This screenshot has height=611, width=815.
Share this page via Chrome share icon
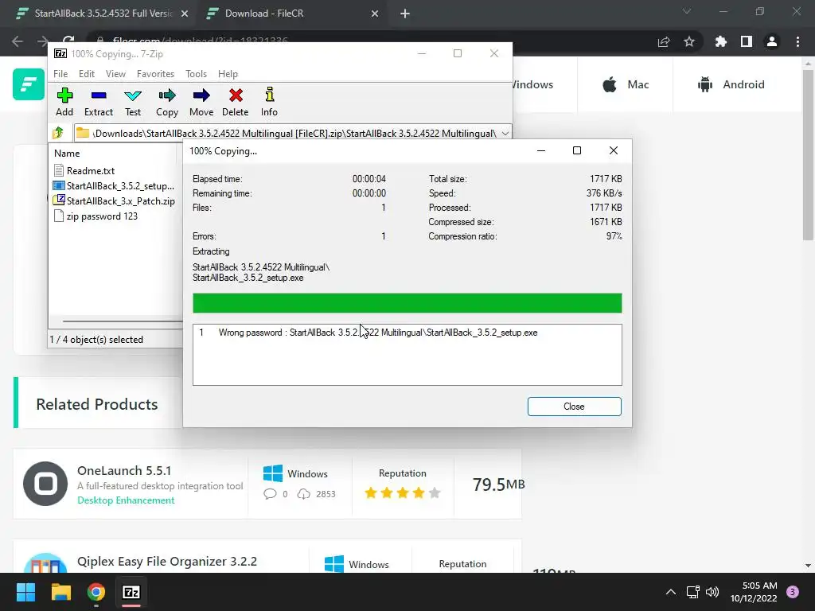tap(664, 41)
